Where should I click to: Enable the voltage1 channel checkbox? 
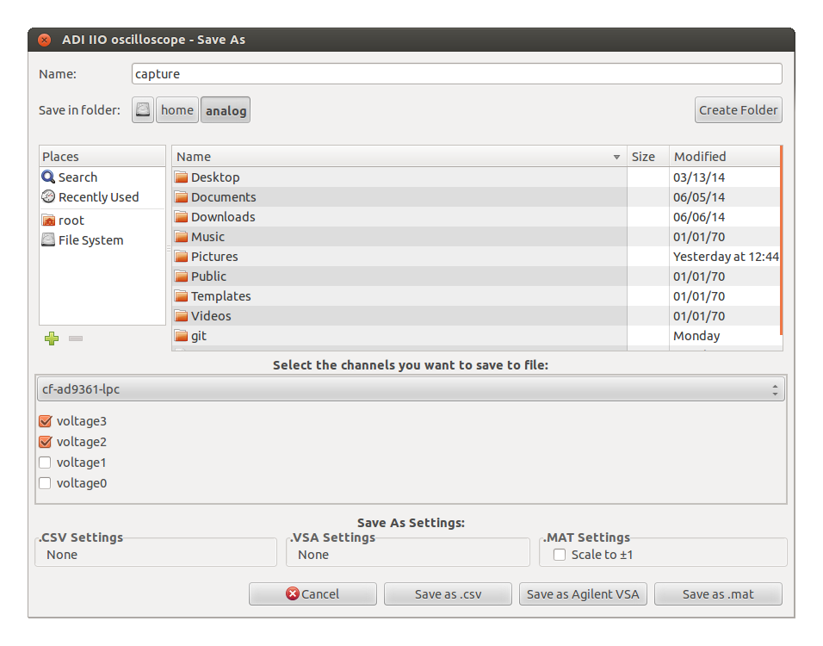point(46,463)
